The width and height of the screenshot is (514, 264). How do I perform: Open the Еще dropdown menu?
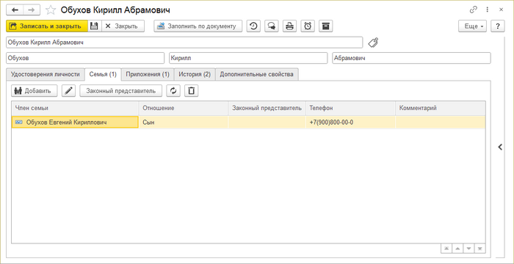[472, 26]
